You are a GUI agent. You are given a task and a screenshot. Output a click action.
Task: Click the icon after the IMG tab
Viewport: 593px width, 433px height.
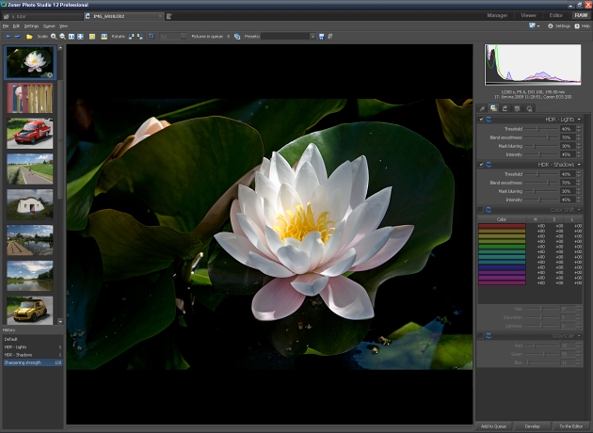[x=169, y=16]
